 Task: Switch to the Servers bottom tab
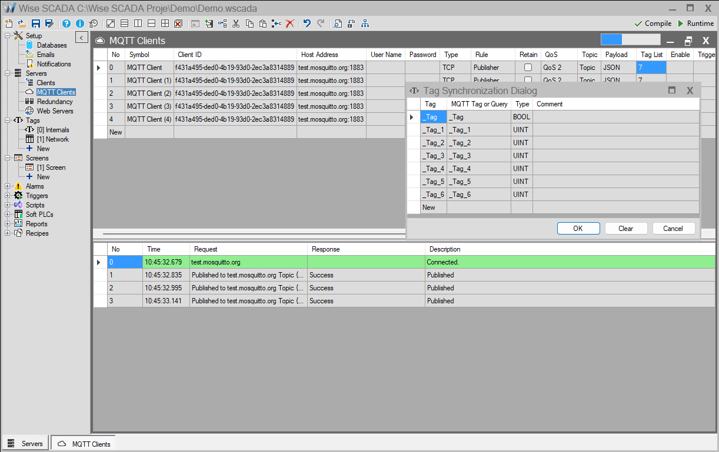pyautogui.click(x=25, y=444)
